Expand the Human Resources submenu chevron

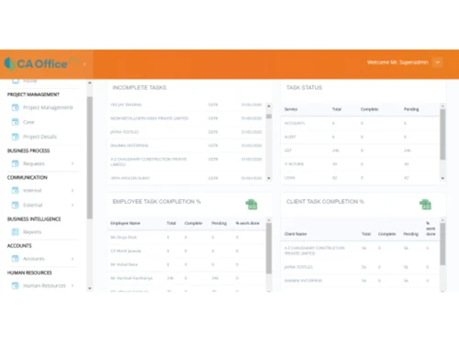(x=73, y=285)
